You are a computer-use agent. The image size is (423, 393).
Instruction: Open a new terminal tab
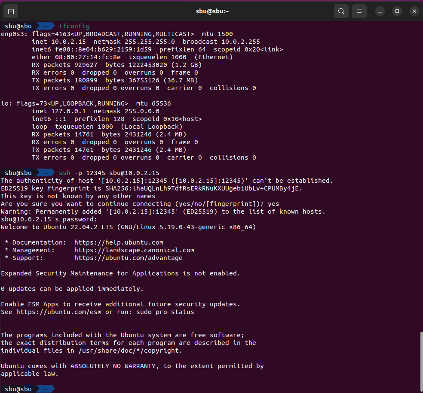click(11, 11)
